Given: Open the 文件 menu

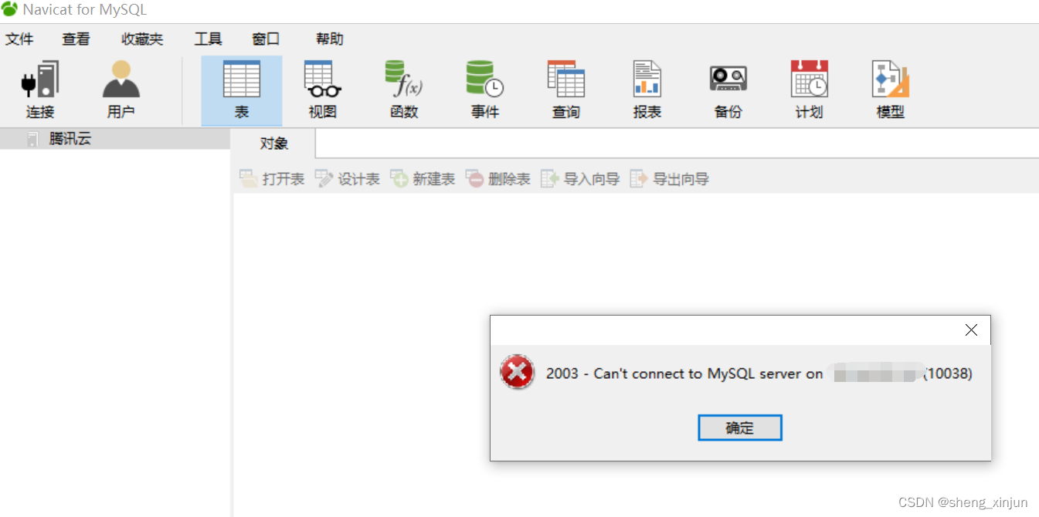Looking at the screenshot, I should [19, 39].
